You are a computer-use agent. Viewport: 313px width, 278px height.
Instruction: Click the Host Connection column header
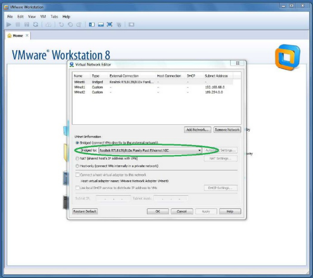coord(170,76)
